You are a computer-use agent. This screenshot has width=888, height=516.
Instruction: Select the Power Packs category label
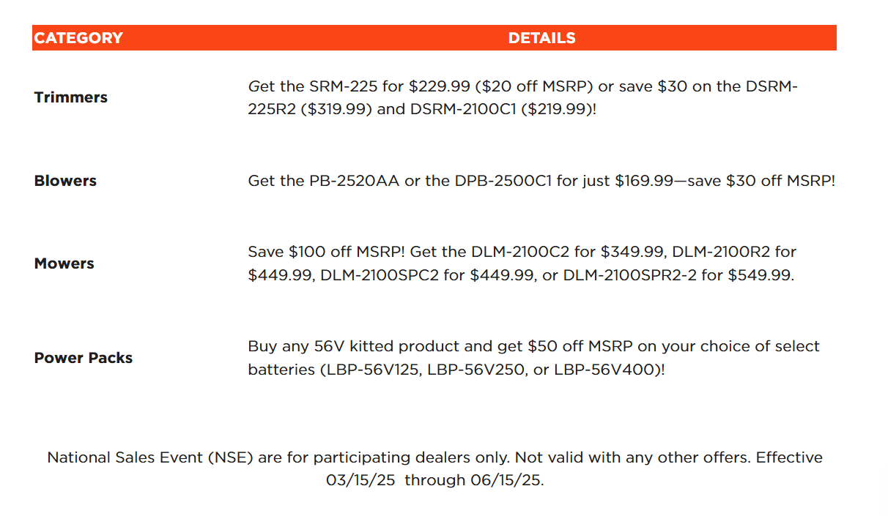(83, 358)
